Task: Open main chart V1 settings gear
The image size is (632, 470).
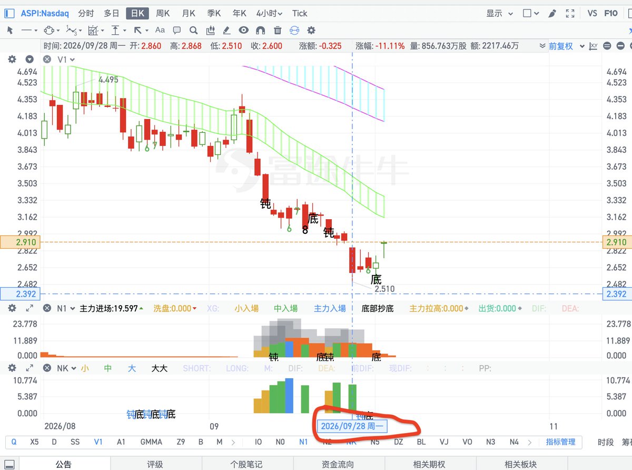Action: (12, 60)
